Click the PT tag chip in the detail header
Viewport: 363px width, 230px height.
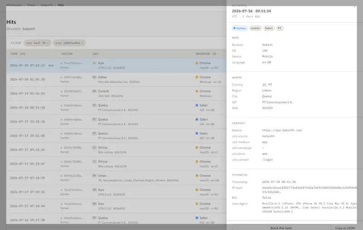(x=280, y=28)
